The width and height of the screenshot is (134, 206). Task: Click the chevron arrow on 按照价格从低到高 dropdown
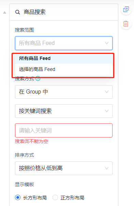click(x=107, y=168)
